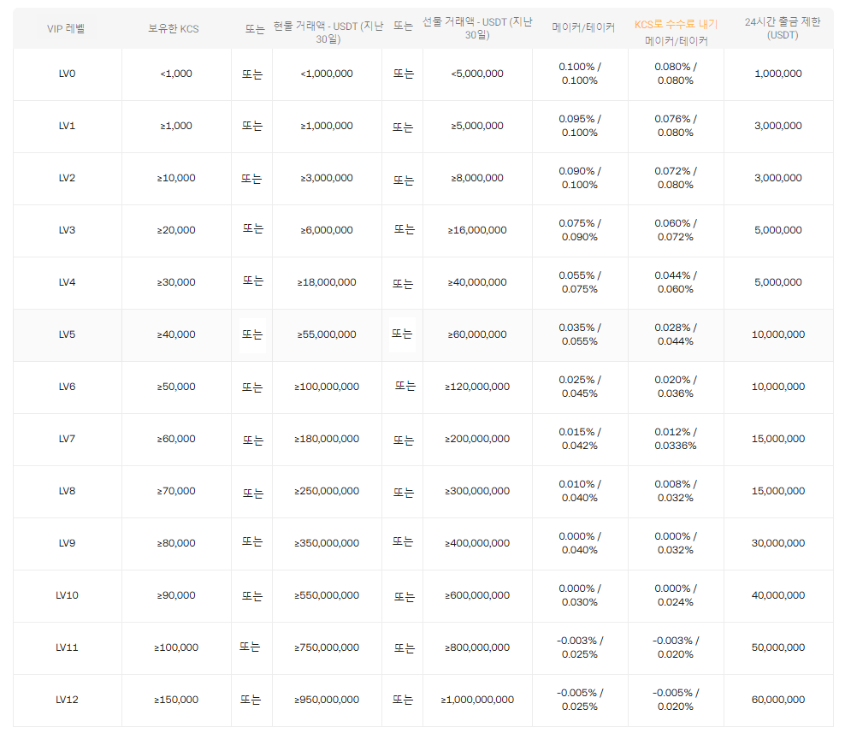Select the LV12 level cell

[67, 700]
